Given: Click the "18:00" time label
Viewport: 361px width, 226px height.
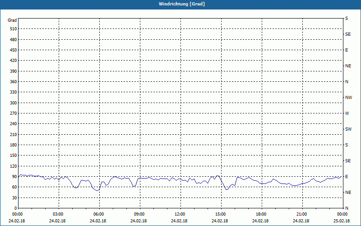Looking at the screenshot, I should click(x=260, y=214).
